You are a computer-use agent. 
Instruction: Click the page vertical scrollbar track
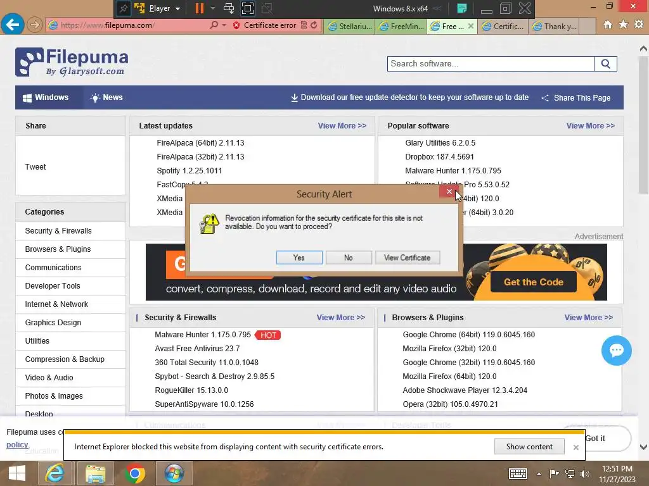coord(643,248)
